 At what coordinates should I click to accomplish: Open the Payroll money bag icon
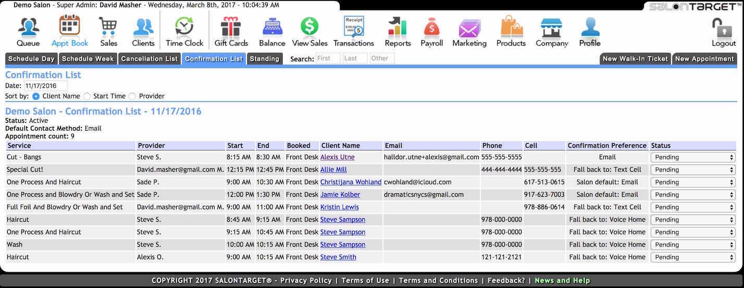[x=431, y=27]
